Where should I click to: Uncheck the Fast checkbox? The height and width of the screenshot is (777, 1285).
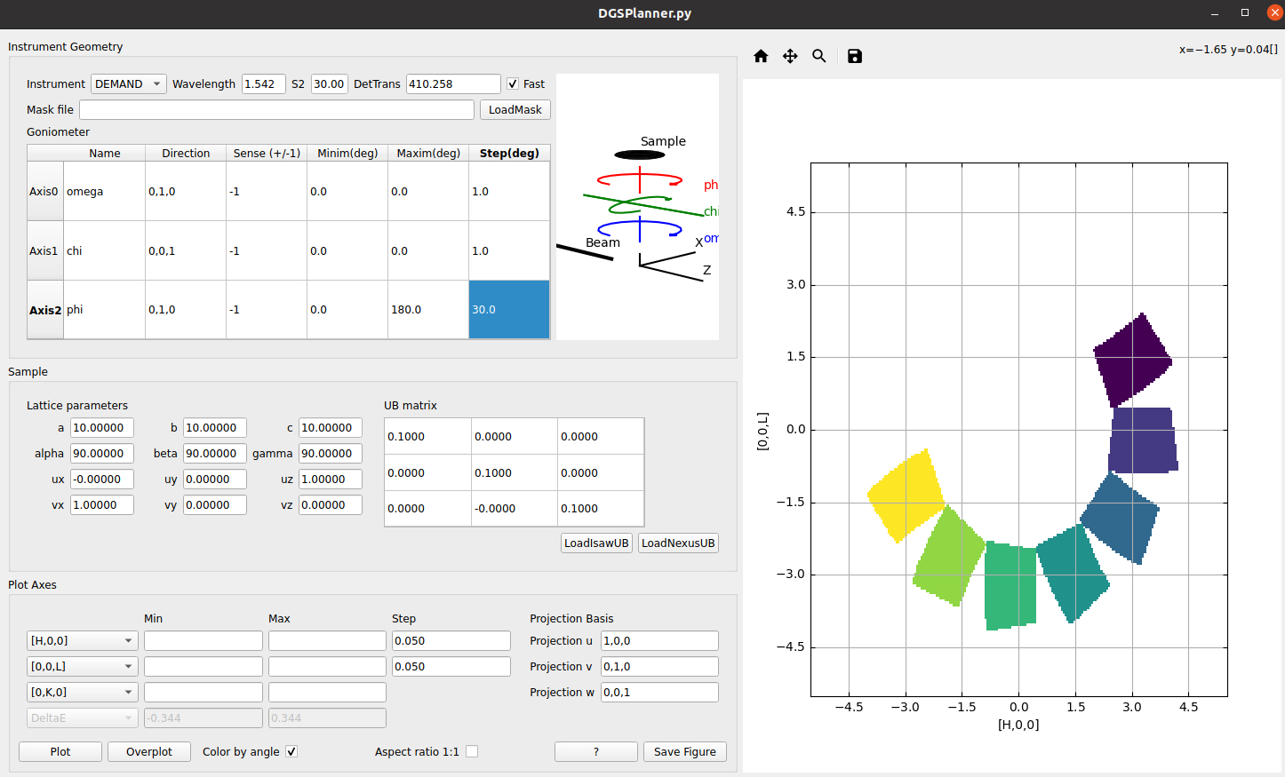[513, 83]
